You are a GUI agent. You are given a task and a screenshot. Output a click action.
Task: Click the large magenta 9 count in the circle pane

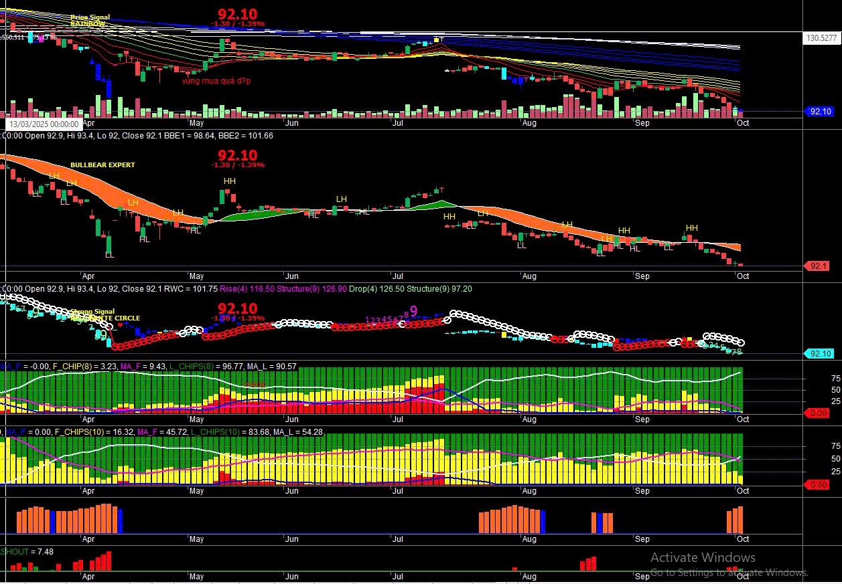[413, 311]
